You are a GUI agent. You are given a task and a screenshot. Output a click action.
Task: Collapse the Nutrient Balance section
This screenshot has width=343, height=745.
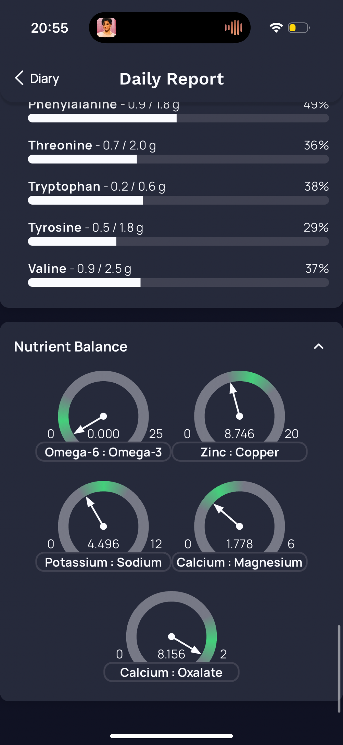tap(318, 346)
